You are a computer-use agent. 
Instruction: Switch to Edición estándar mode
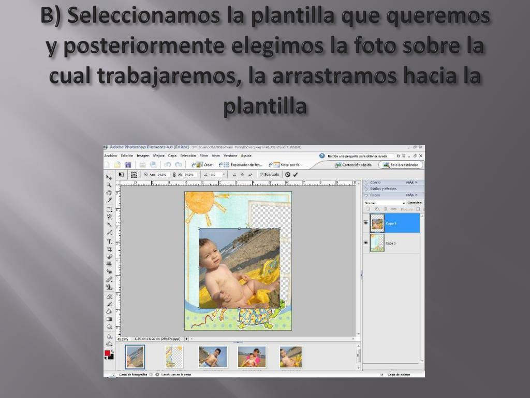[x=401, y=165]
